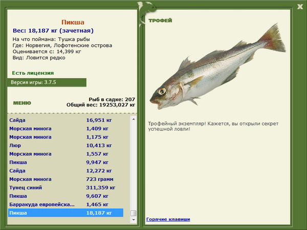Image resolution: width=307 pixels, height=230 pixels.
Task: Select the Морская минога 1,409 кг row
Action: coord(66,128)
